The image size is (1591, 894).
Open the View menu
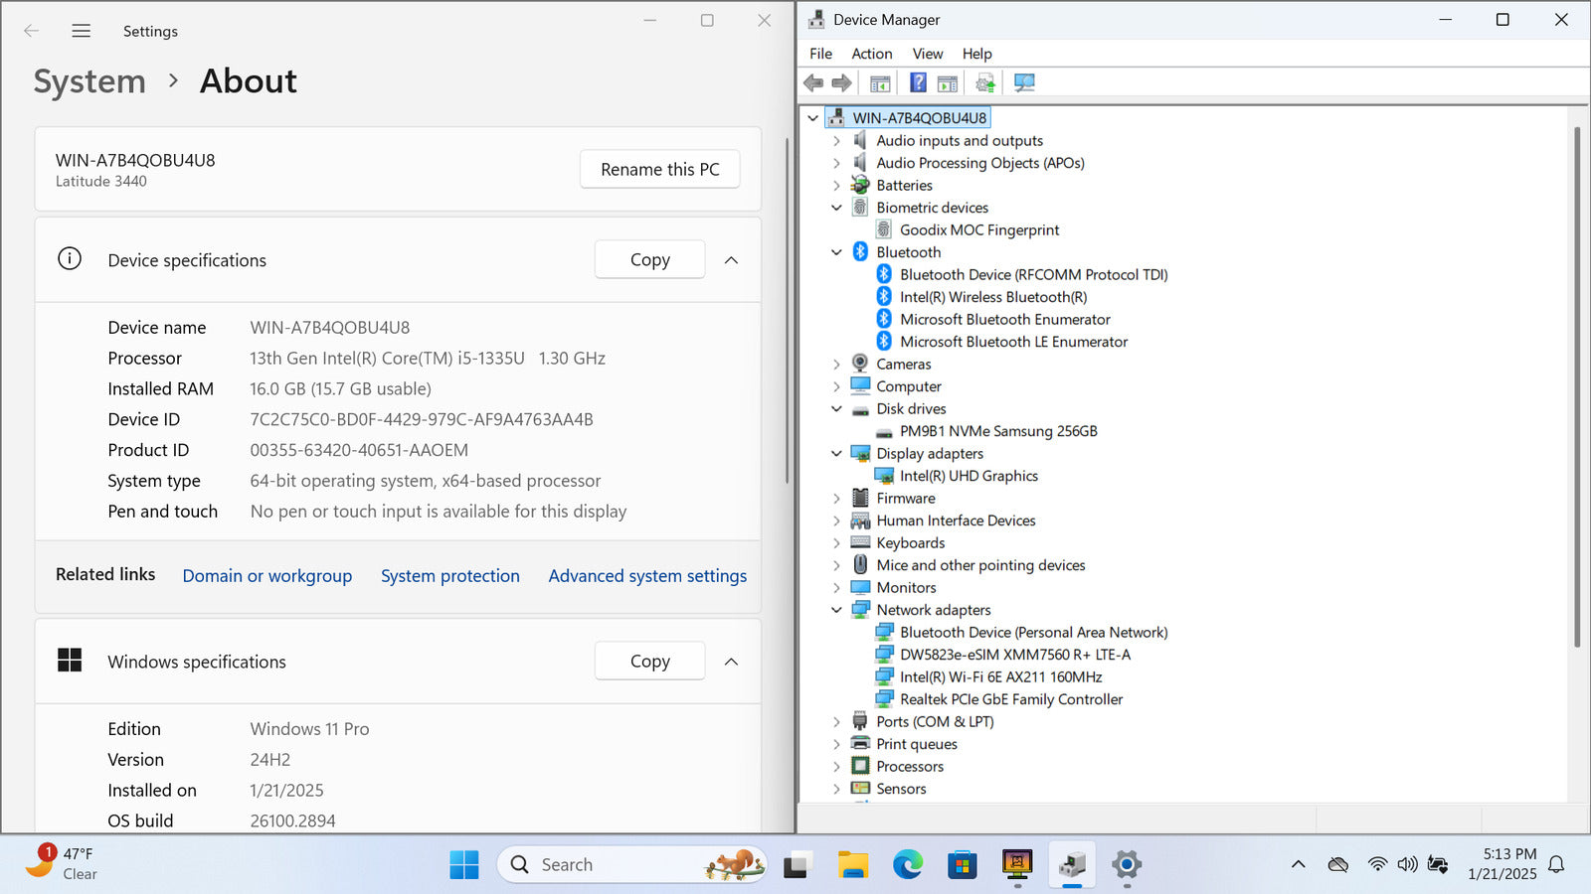928,54
